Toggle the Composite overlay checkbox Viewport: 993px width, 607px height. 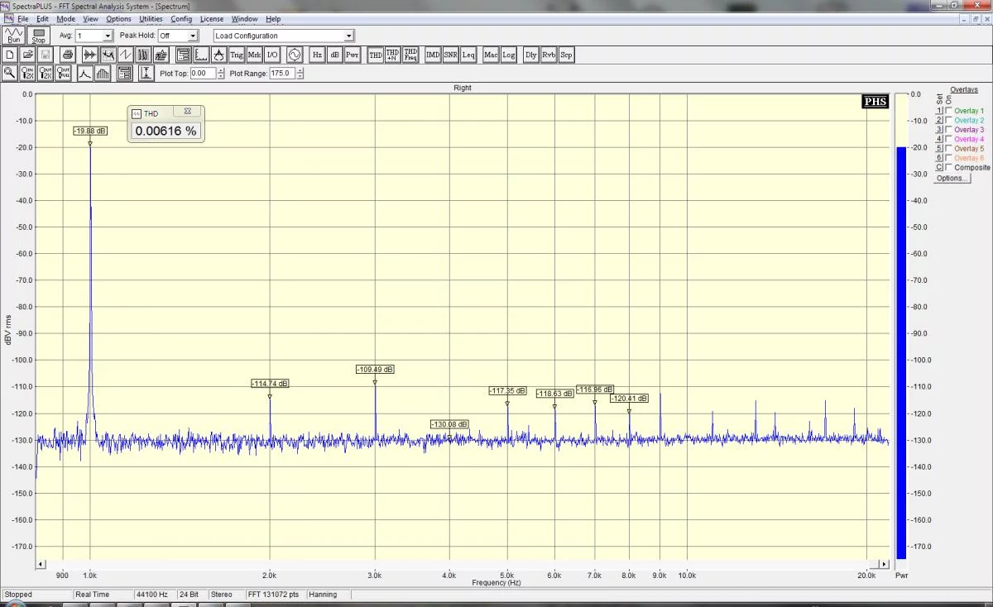click(948, 167)
